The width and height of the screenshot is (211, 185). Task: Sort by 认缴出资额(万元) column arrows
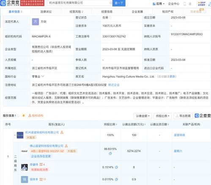pyautogui.click(x=145, y=124)
